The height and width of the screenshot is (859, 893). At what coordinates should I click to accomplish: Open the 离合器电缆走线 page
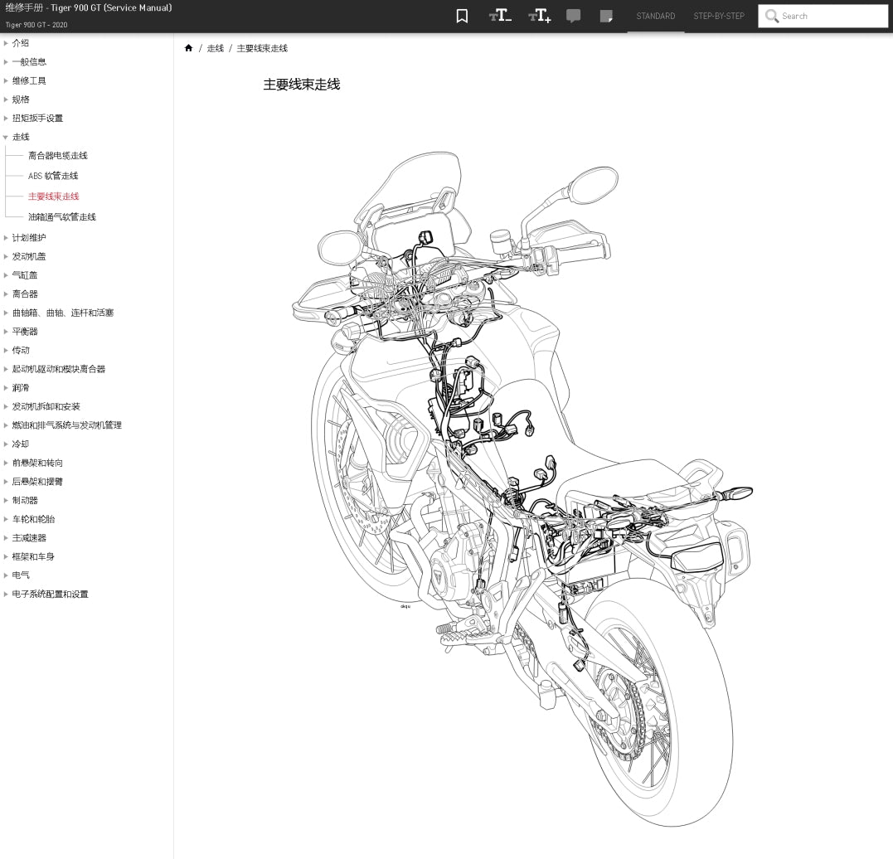[x=57, y=156]
